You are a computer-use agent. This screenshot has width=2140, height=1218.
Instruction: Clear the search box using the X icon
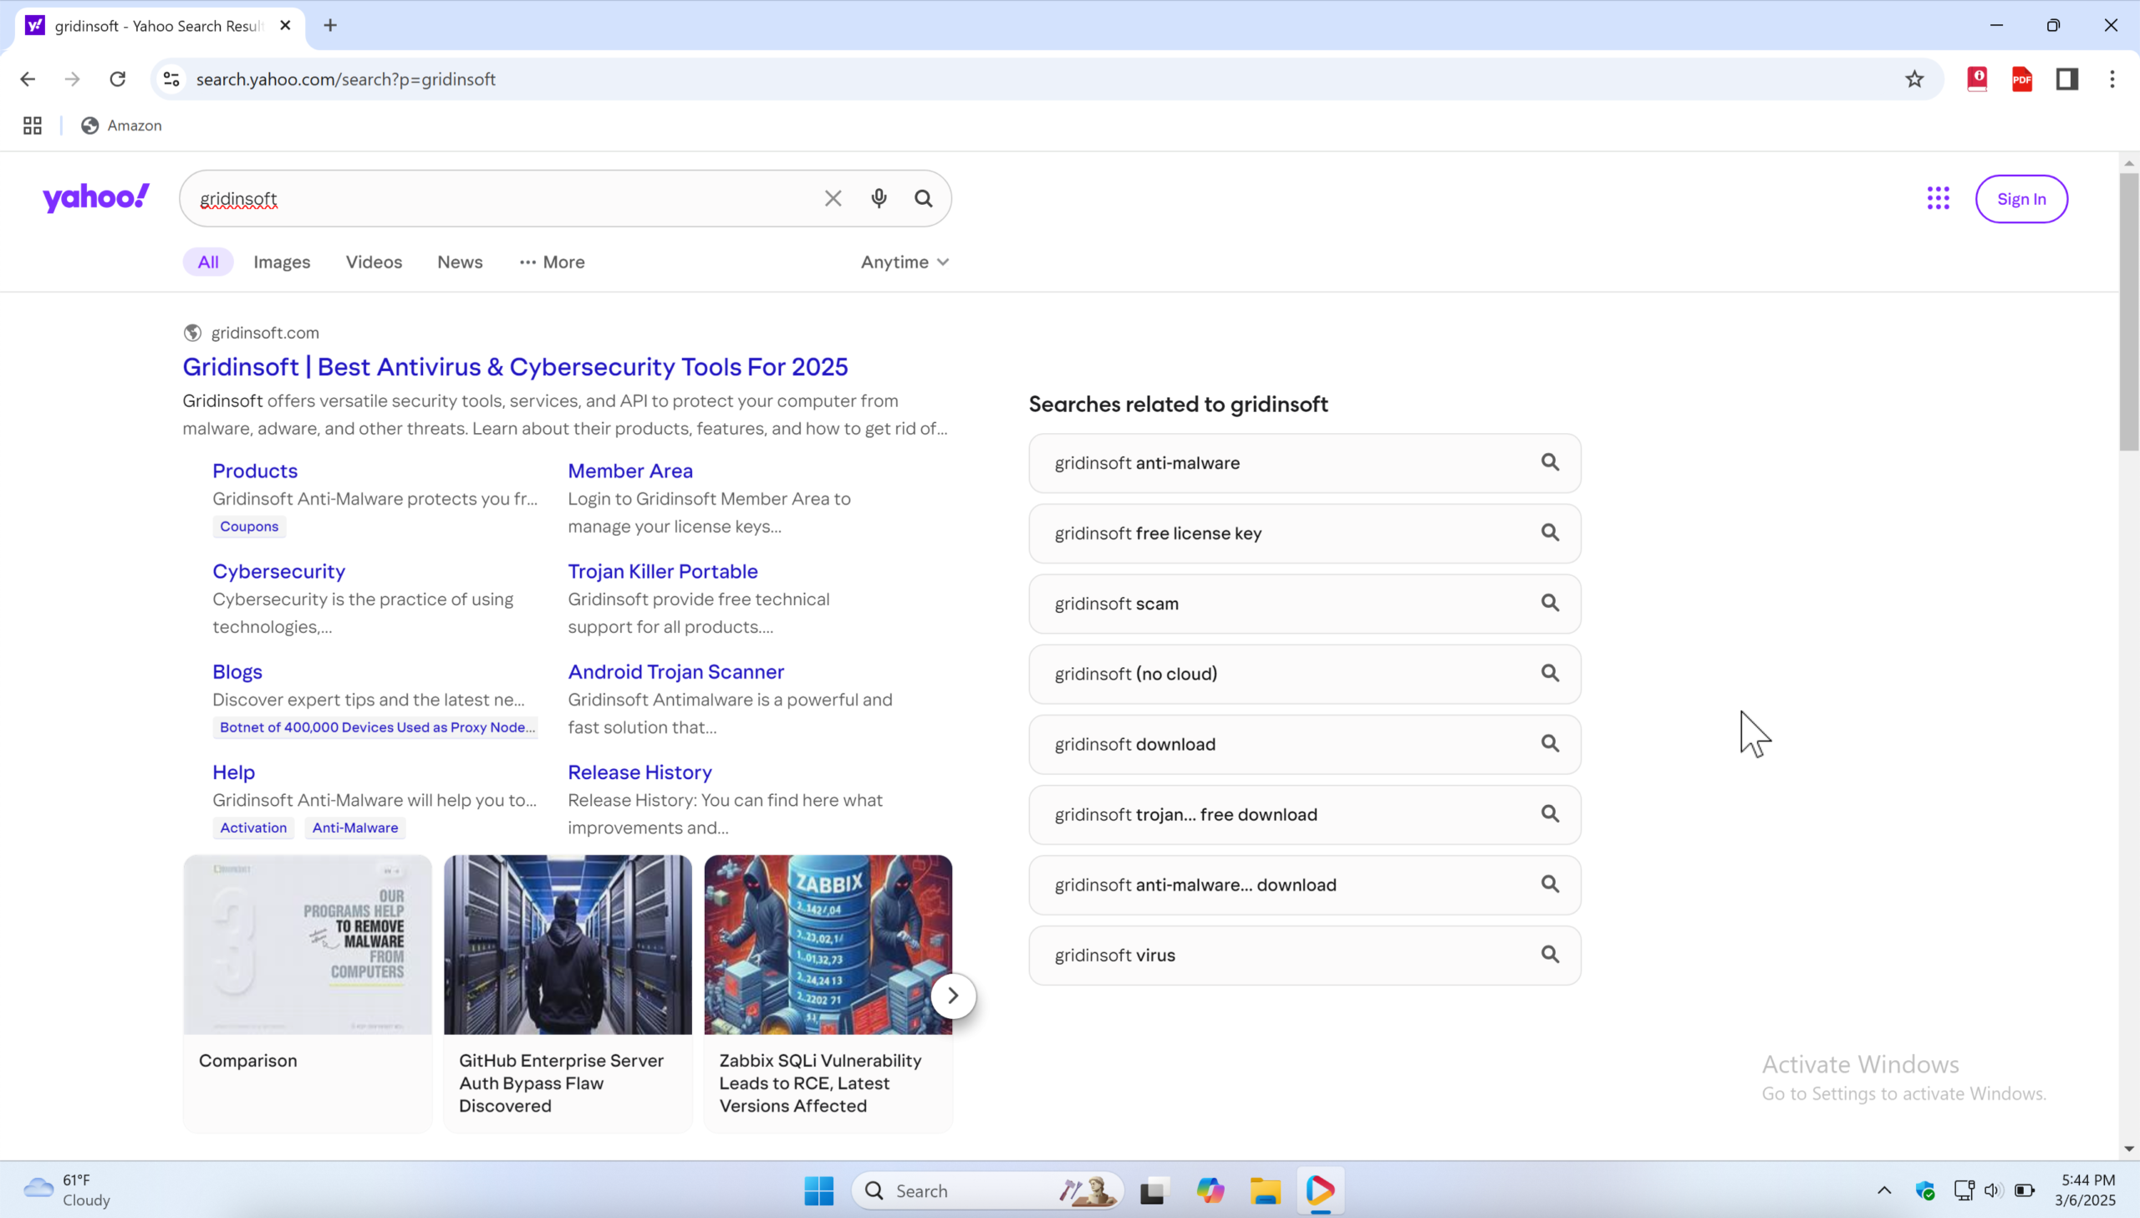832,198
